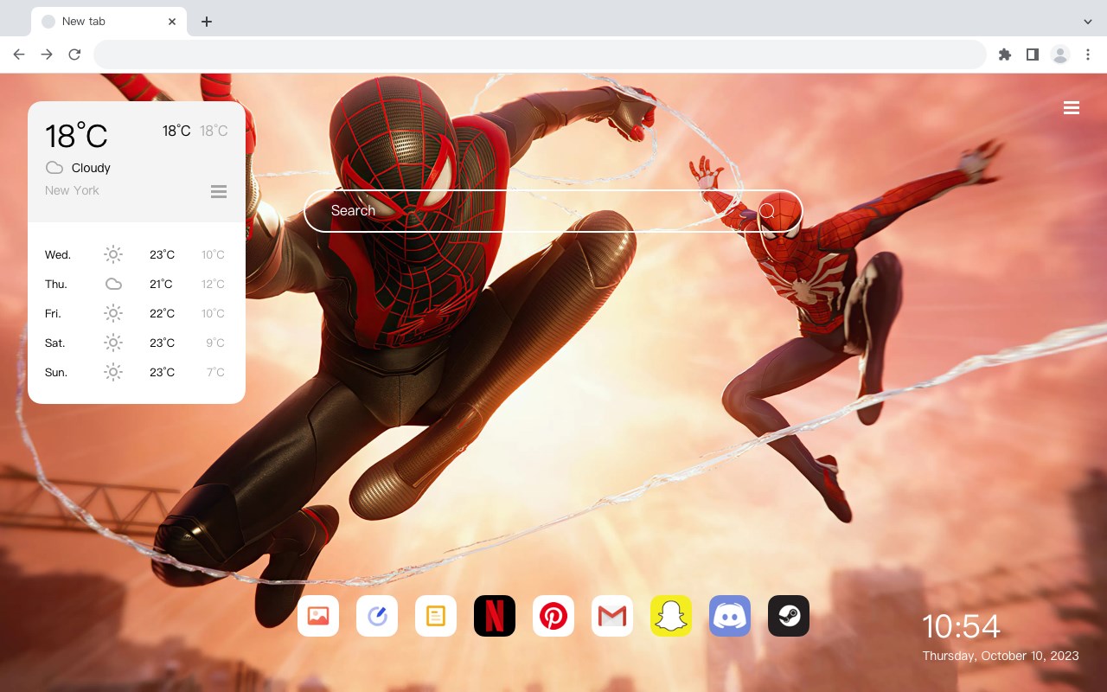Screen dimensions: 1107x692
Task: Close the New tab tab
Action: (173, 22)
